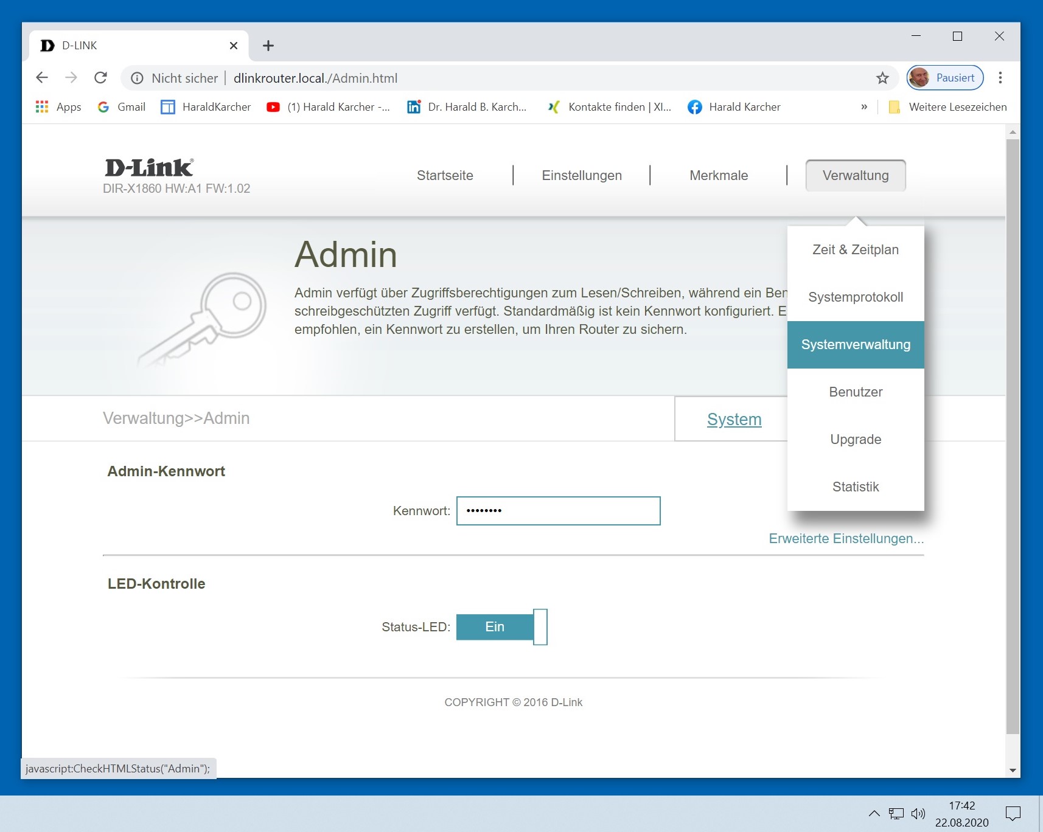Bookmark this page with the star icon

(x=882, y=78)
